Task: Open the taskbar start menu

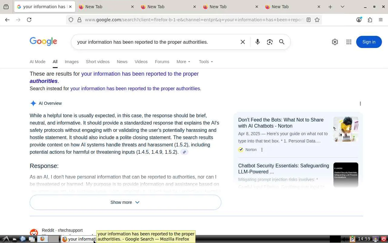Action: click(5, 239)
